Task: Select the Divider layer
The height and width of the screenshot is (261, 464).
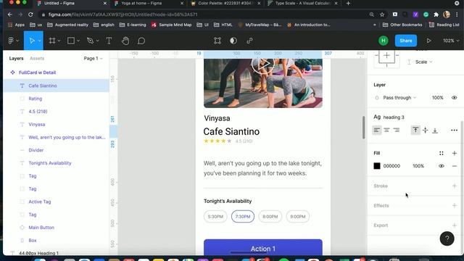Action: pos(57,150)
